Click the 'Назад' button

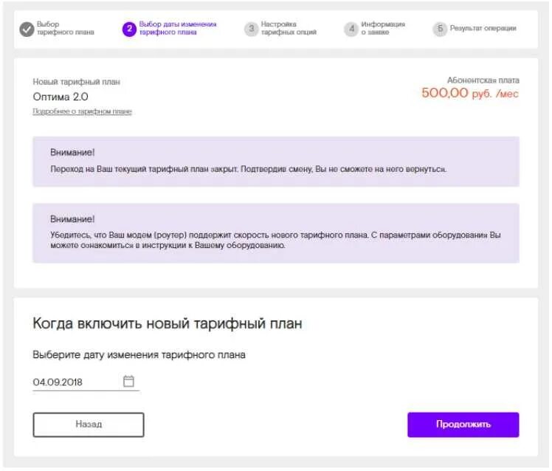click(89, 424)
